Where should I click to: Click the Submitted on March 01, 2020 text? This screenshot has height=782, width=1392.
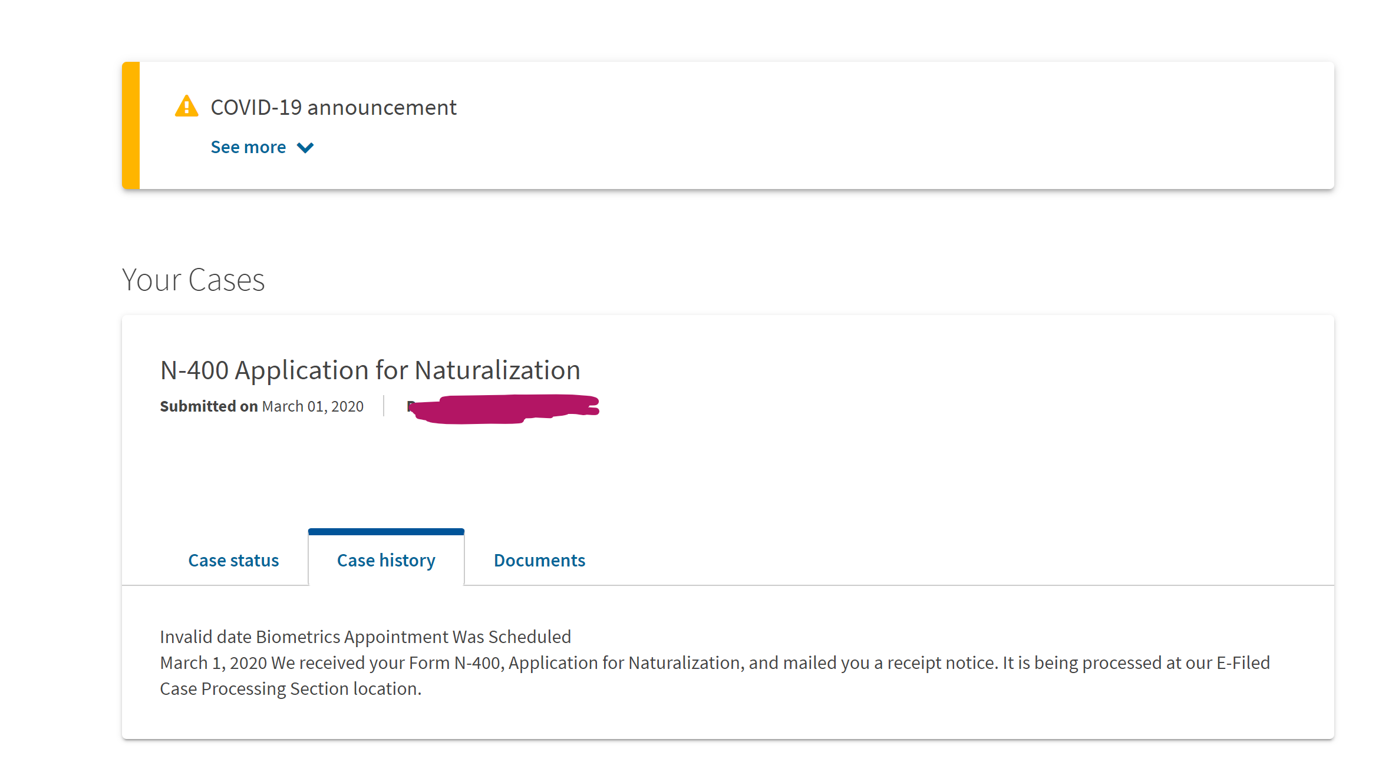(x=262, y=406)
